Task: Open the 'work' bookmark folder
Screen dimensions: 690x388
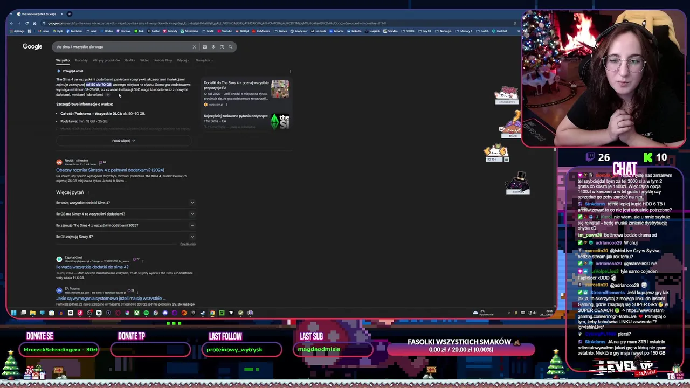Action: (92, 31)
